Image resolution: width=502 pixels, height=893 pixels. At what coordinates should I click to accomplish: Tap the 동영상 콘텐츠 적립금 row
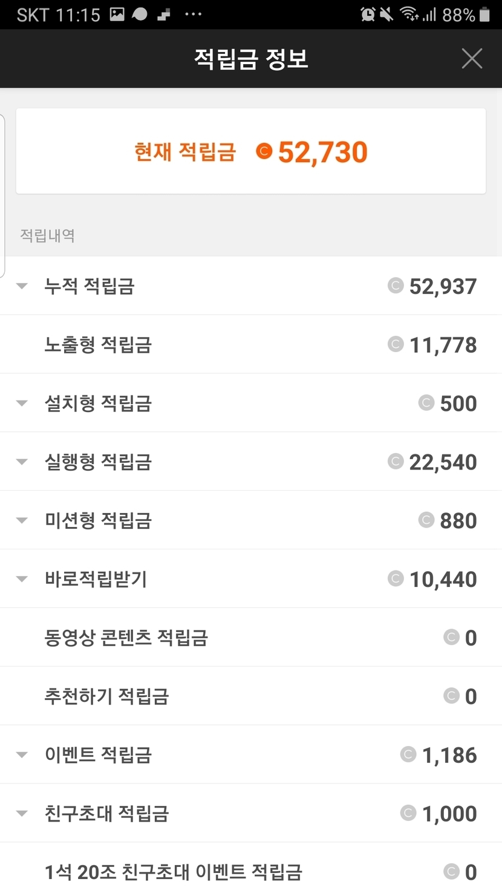251,638
